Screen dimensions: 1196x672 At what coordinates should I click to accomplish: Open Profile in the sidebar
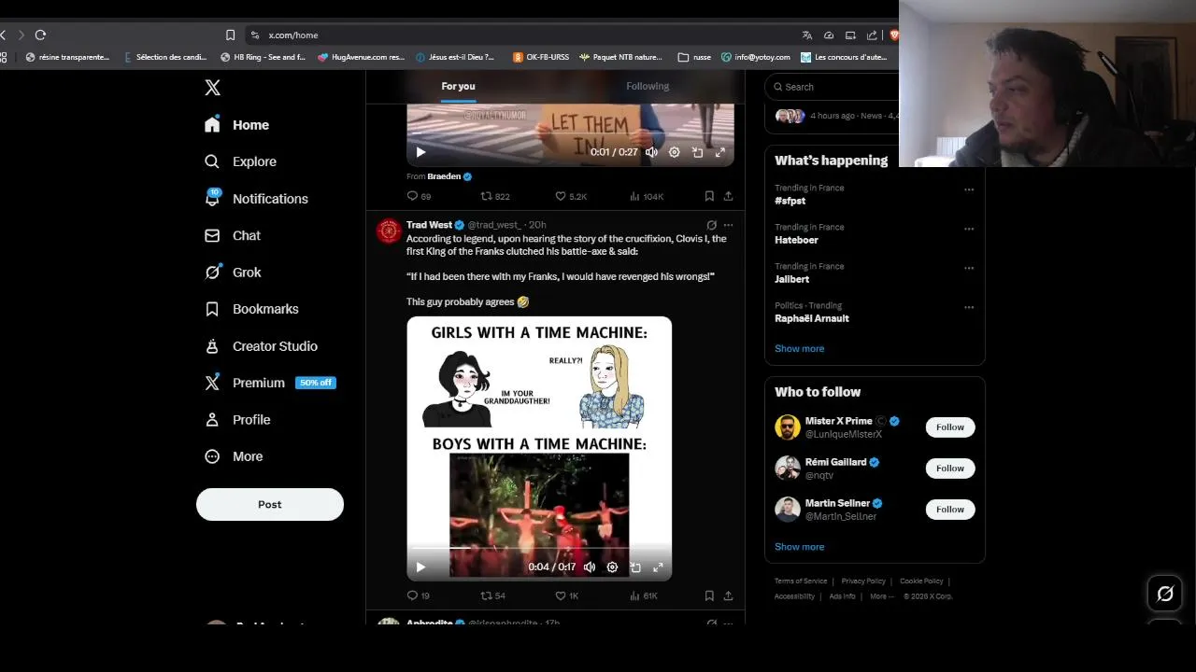238,420
